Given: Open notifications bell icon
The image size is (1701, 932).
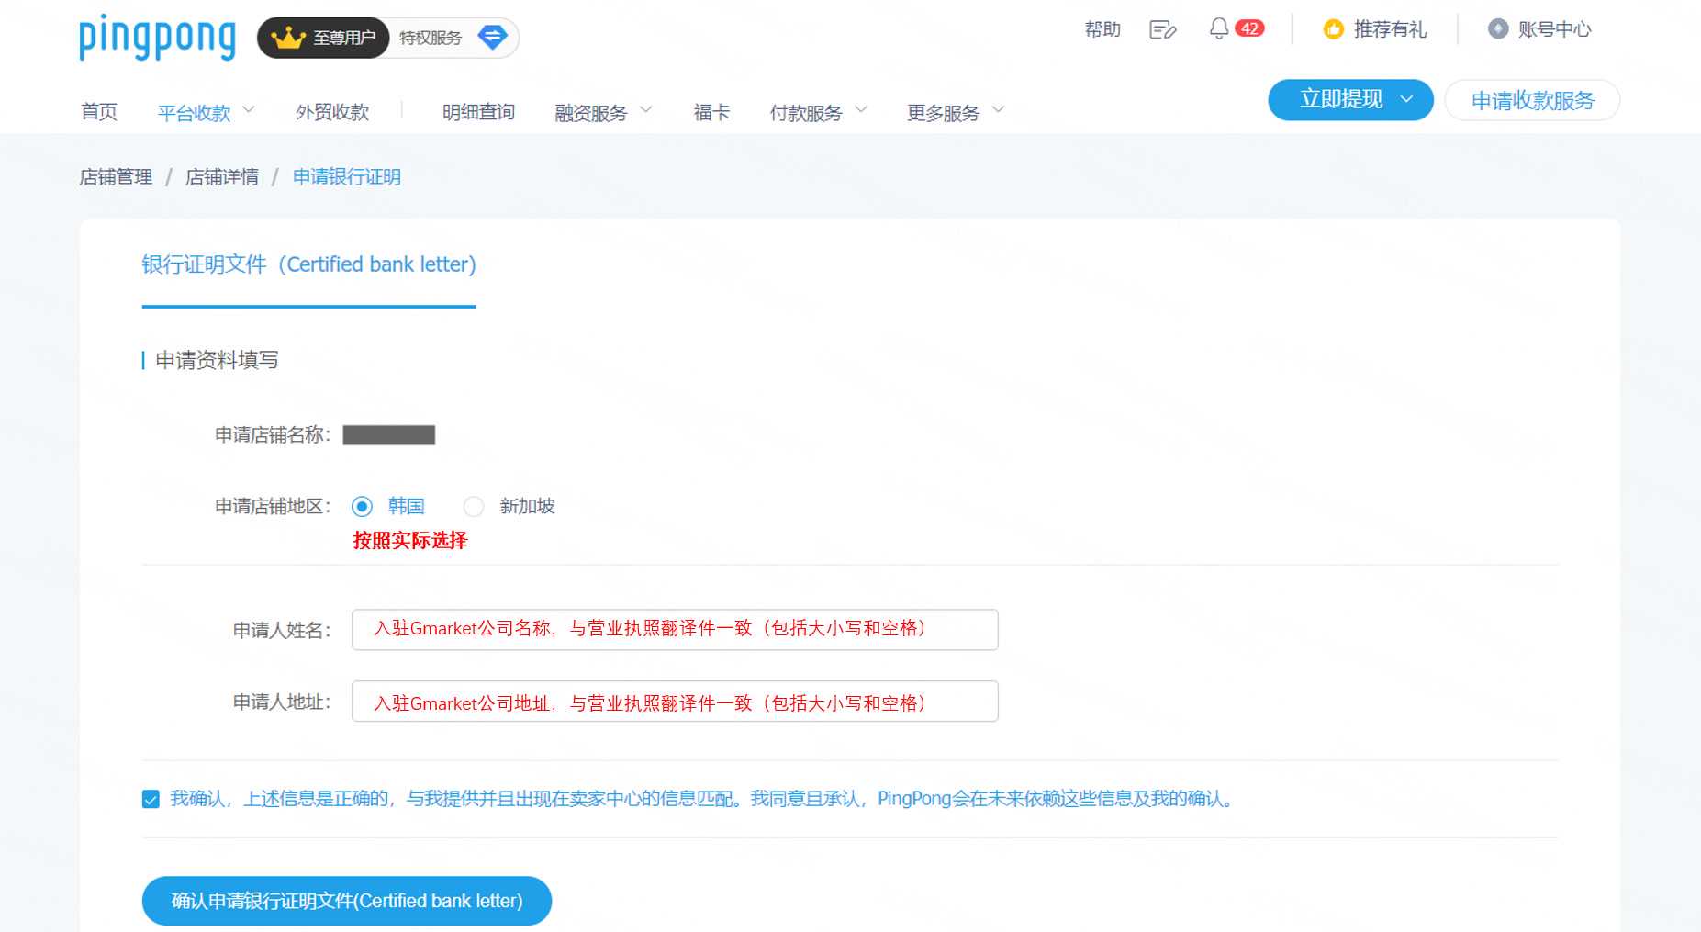Looking at the screenshot, I should click(1218, 28).
